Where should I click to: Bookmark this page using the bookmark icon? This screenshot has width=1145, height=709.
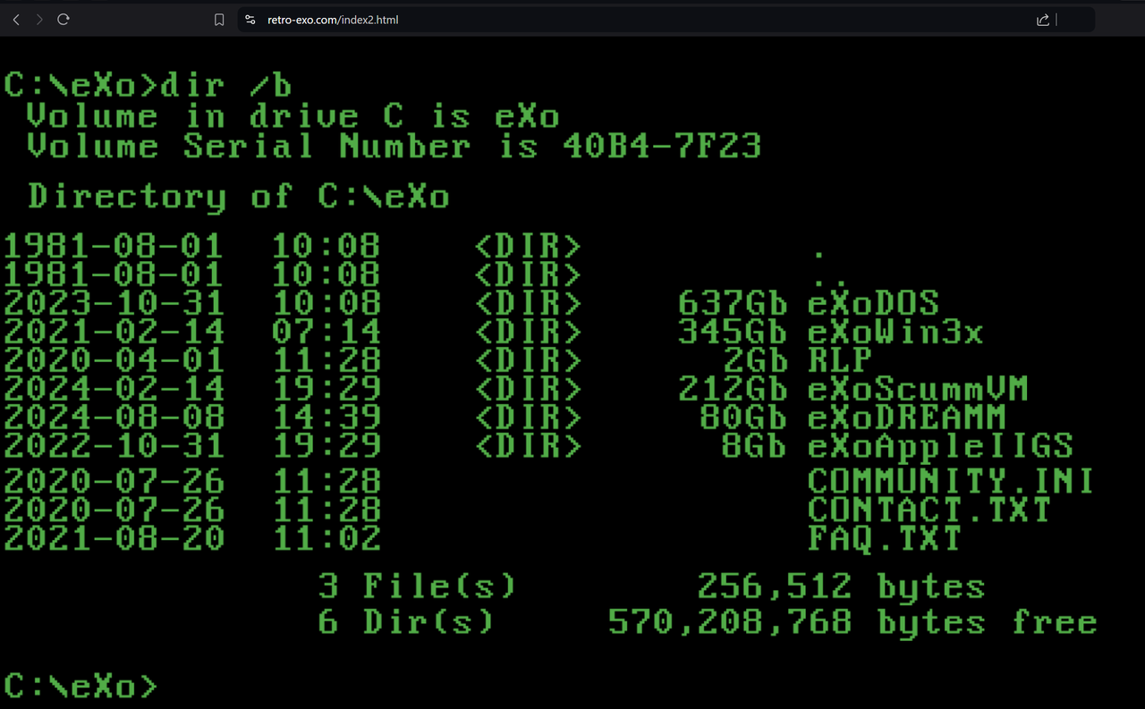tap(219, 20)
